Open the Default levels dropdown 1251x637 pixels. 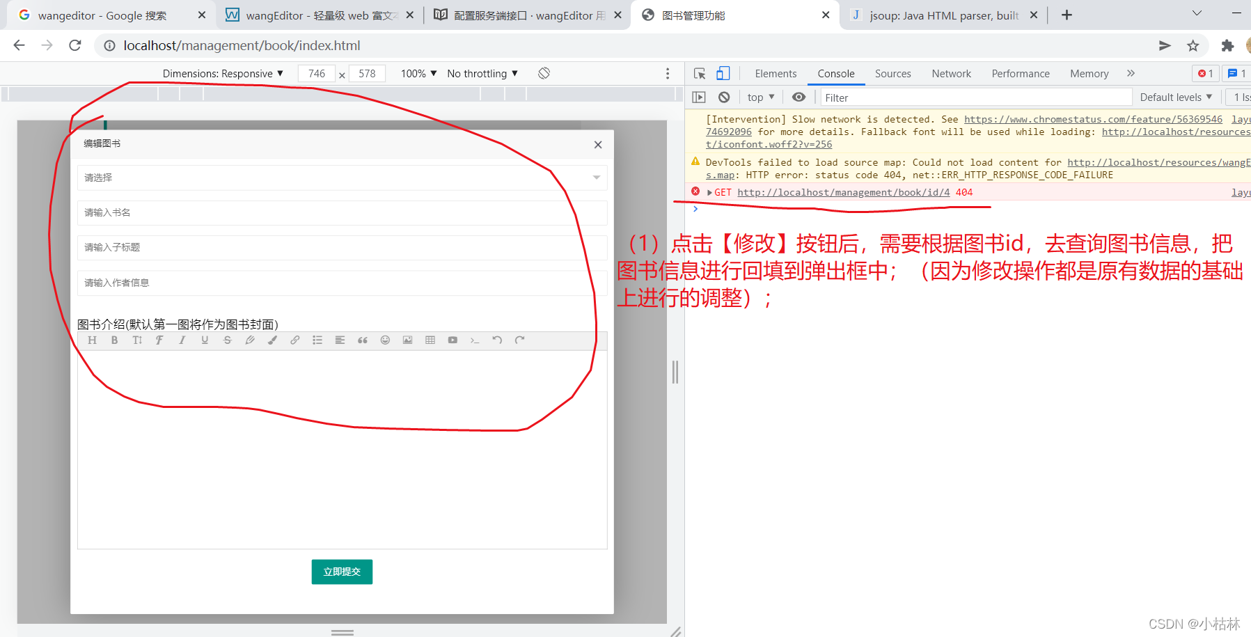[1176, 97]
